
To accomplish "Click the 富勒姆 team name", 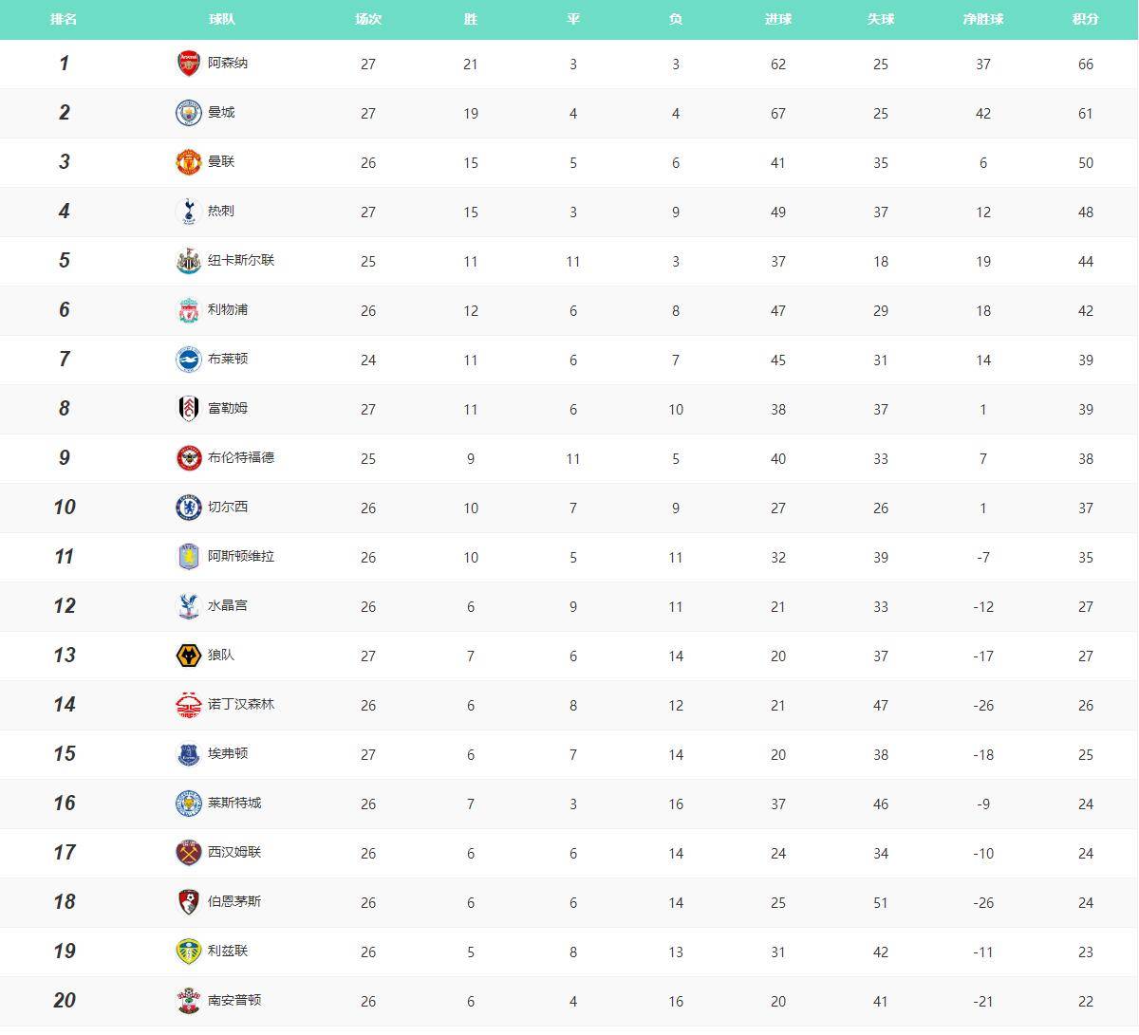I will pyautogui.click(x=228, y=408).
